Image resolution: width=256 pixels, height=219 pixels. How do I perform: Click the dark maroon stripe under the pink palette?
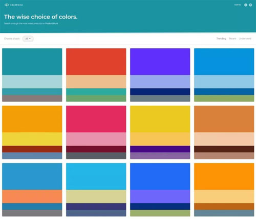coord(96,149)
